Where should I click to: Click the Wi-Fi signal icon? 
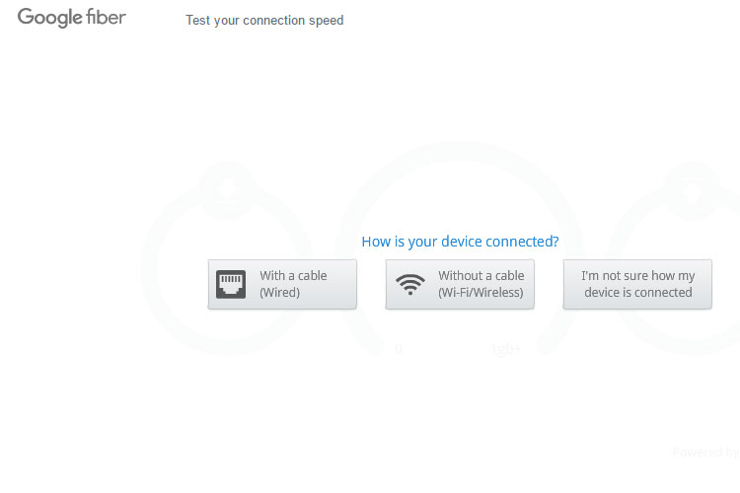(410, 285)
